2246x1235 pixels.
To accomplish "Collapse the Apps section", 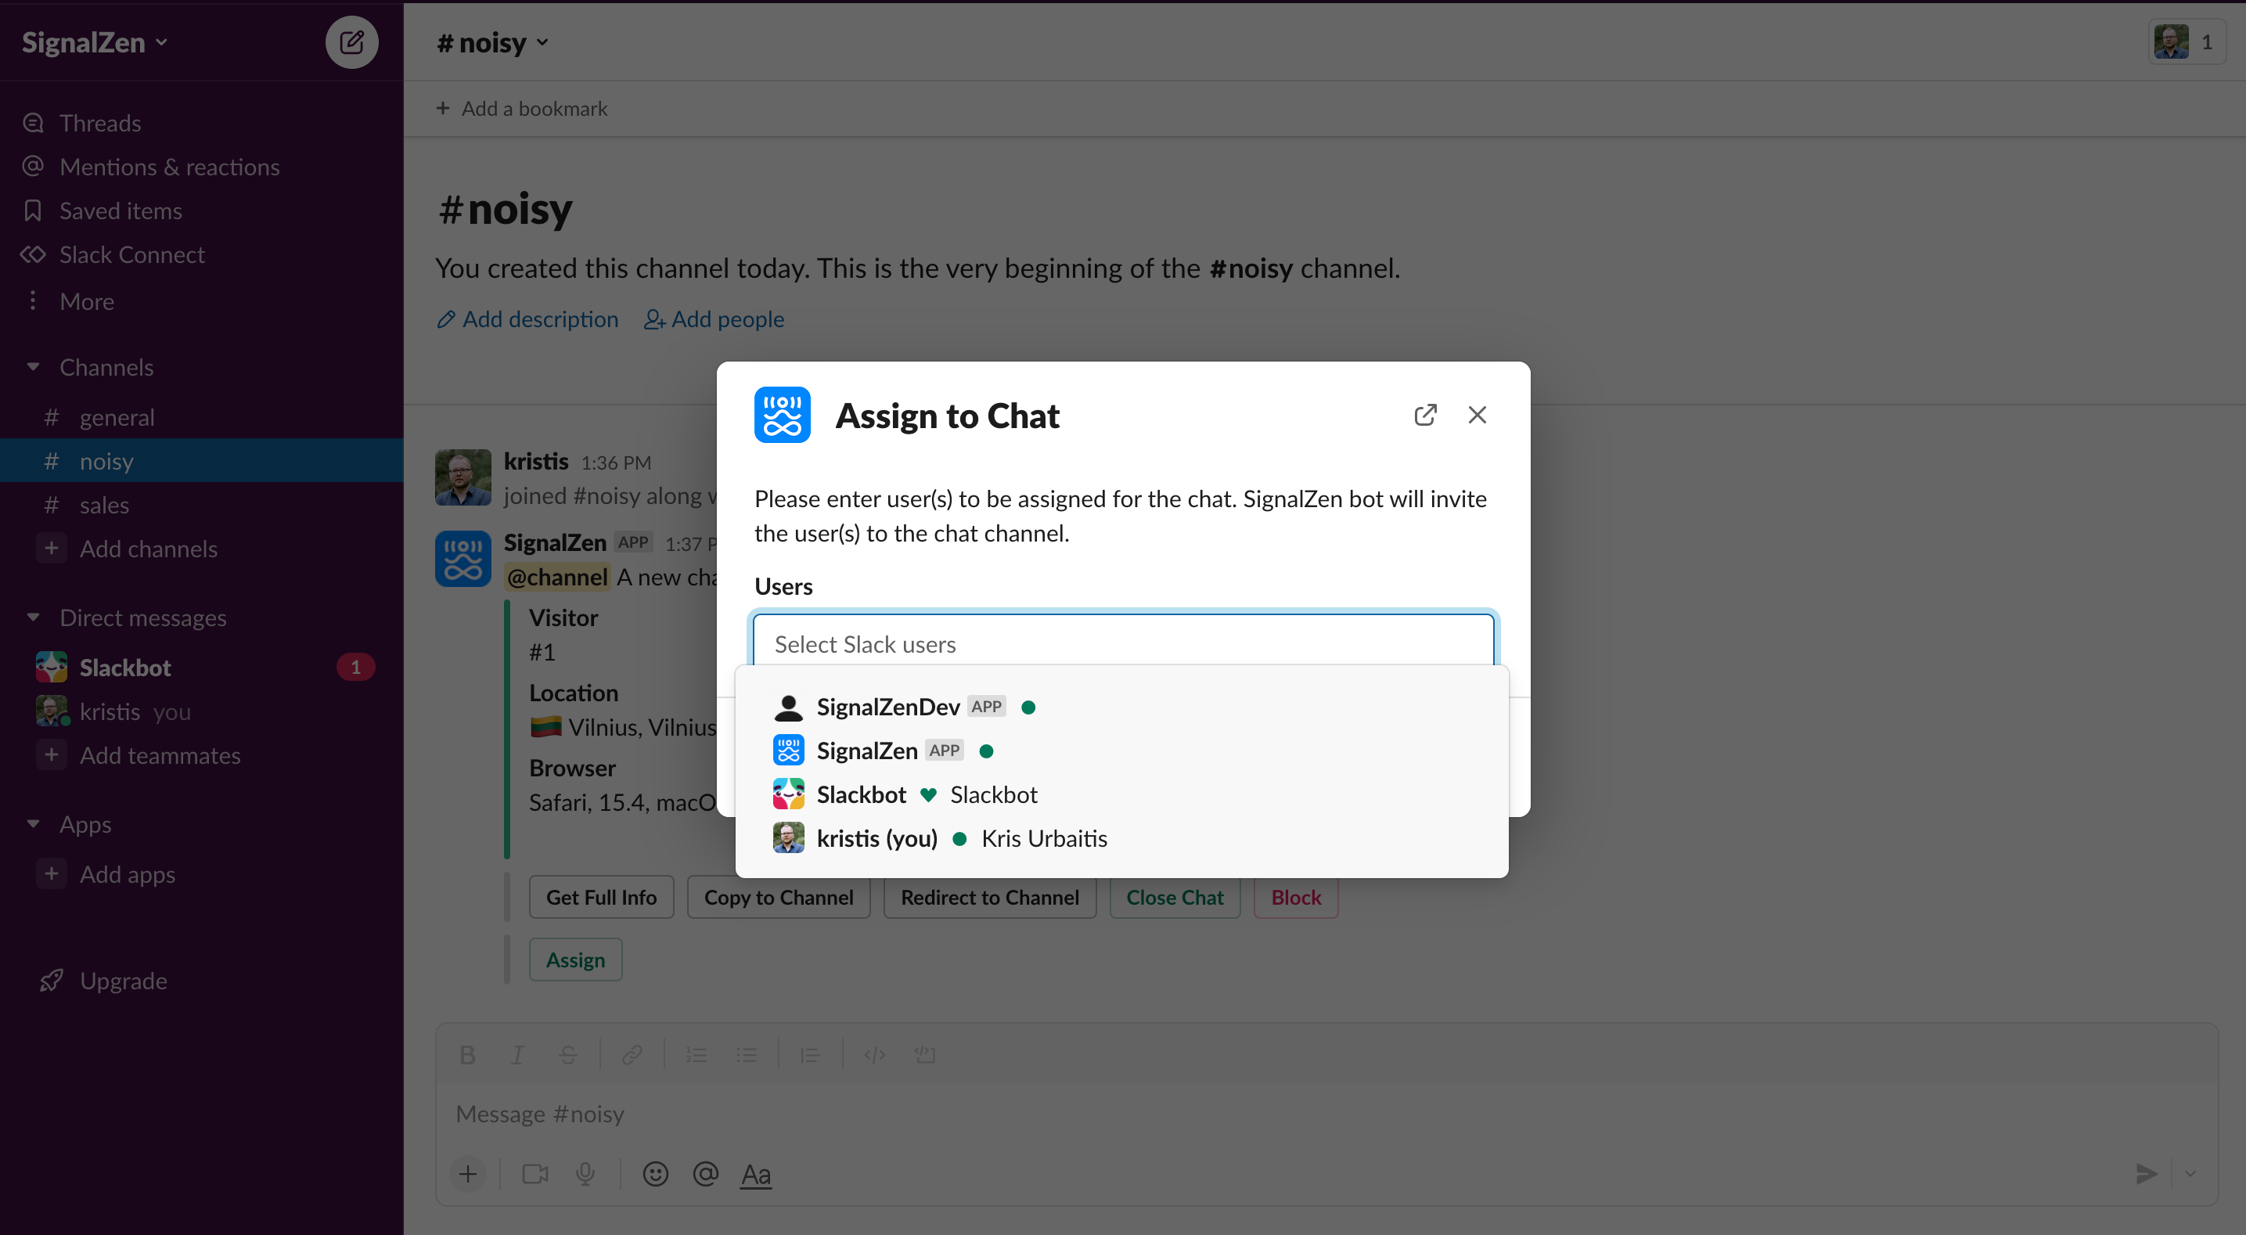I will pos(33,824).
